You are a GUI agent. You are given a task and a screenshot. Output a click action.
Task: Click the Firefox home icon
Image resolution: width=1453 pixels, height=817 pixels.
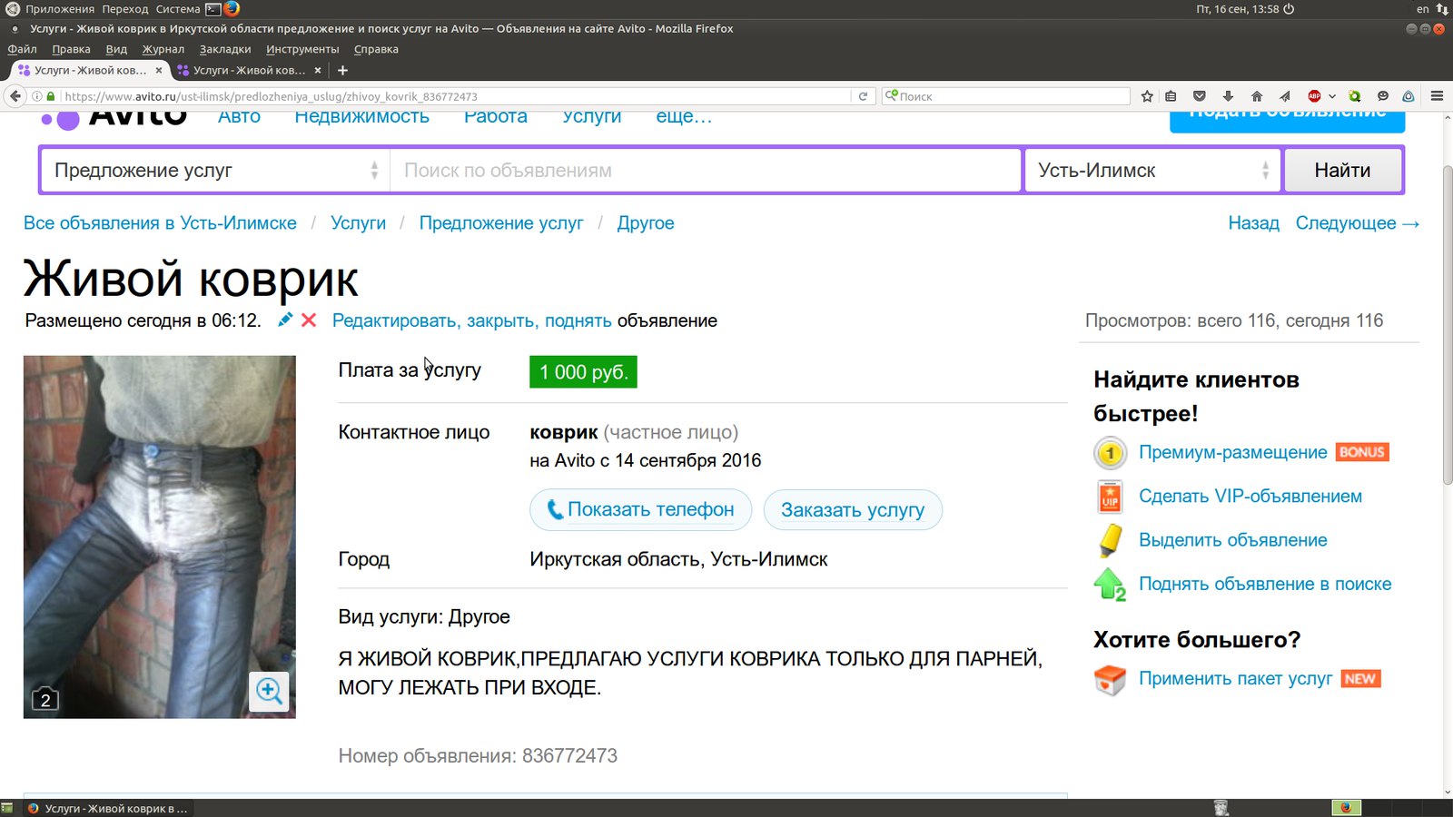click(x=1257, y=96)
